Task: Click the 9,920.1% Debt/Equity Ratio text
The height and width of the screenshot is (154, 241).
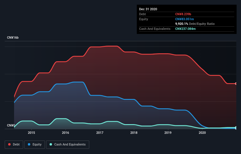Action: coord(195,24)
